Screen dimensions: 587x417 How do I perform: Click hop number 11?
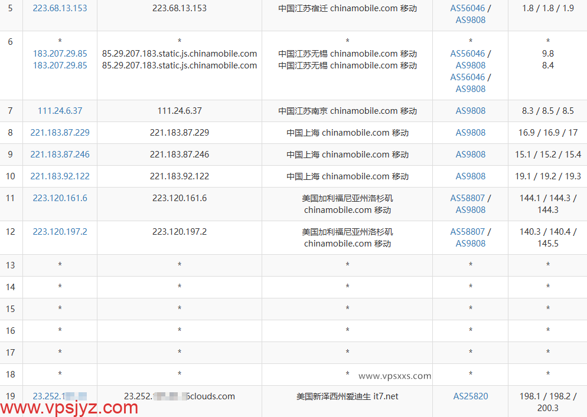click(11, 198)
